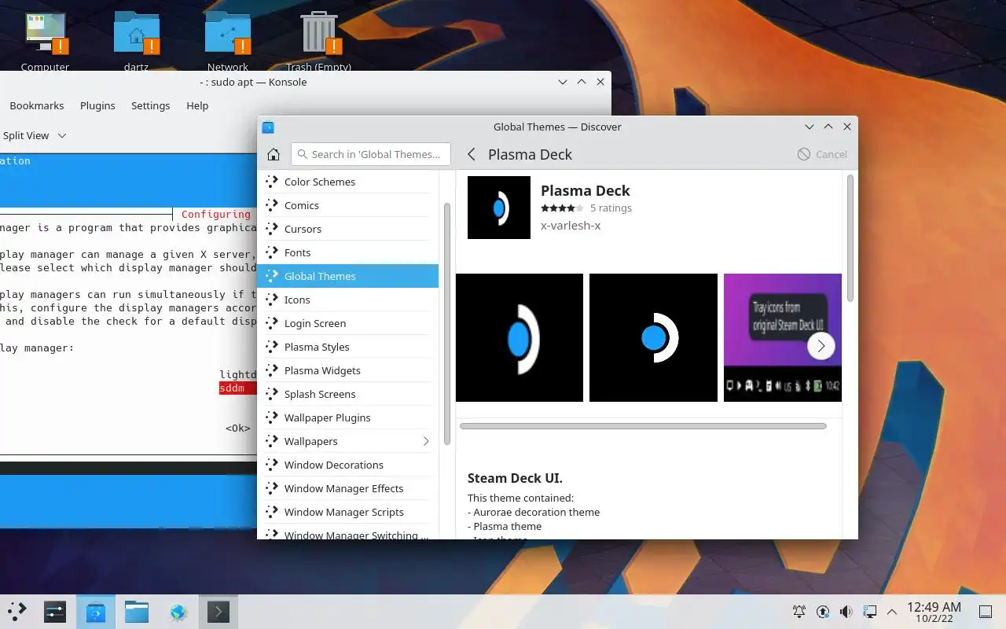Open the Dolphin file manager taskbar icon
This screenshot has height=629, width=1006.
(137, 612)
